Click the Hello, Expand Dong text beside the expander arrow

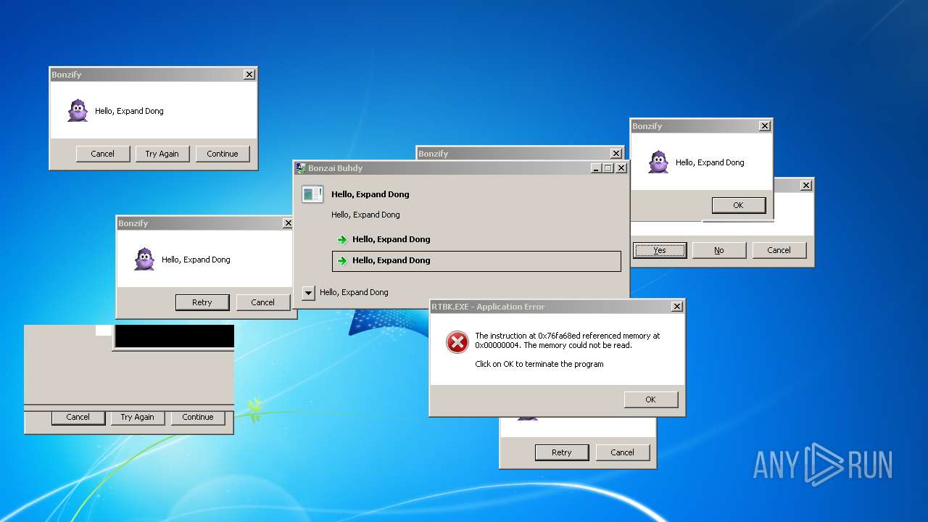click(354, 293)
